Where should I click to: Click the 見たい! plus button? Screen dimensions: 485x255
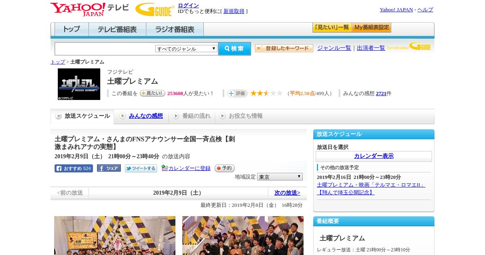click(x=152, y=93)
